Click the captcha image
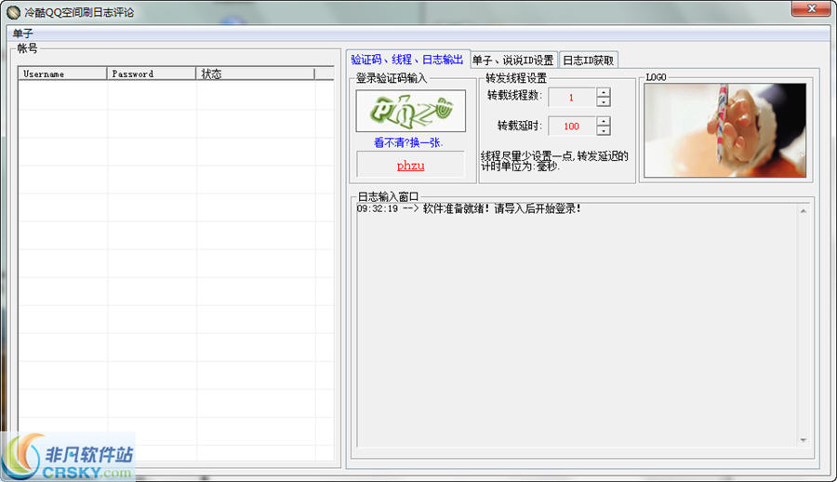The width and height of the screenshot is (837, 482). pos(410,111)
